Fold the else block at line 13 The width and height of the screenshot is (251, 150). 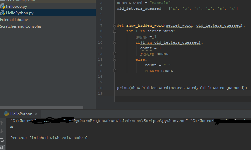[x=114, y=59]
